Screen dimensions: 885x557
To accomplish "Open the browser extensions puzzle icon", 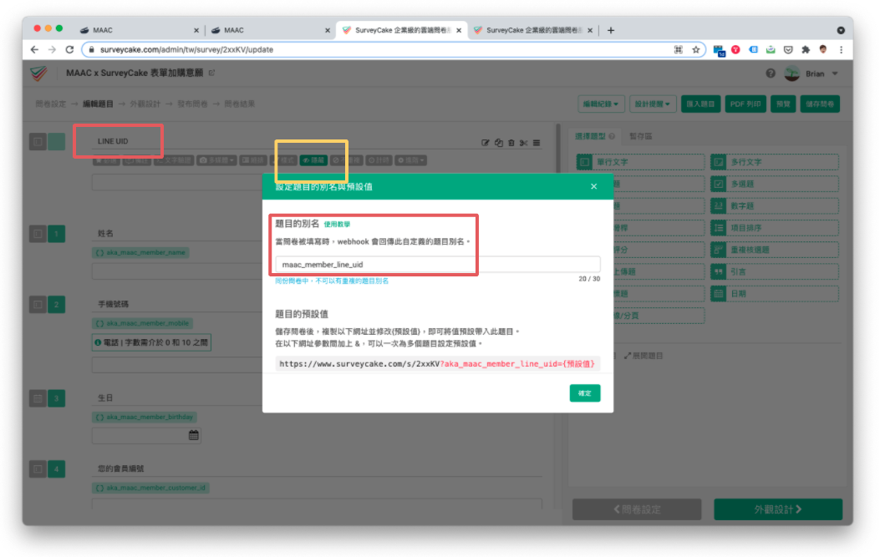I will (806, 49).
